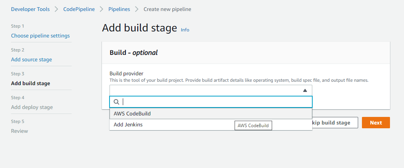The width and height of the screenshot is (404, 168).
Task: Open Pipelines breadcrumb link
Action: (119, 9)
